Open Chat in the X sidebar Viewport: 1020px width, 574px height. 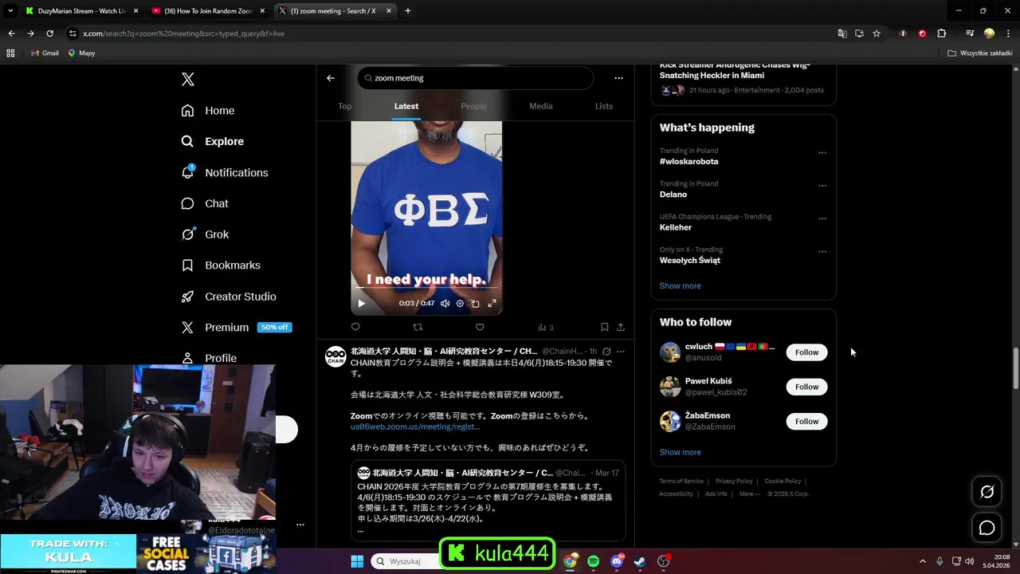point(205,203)
